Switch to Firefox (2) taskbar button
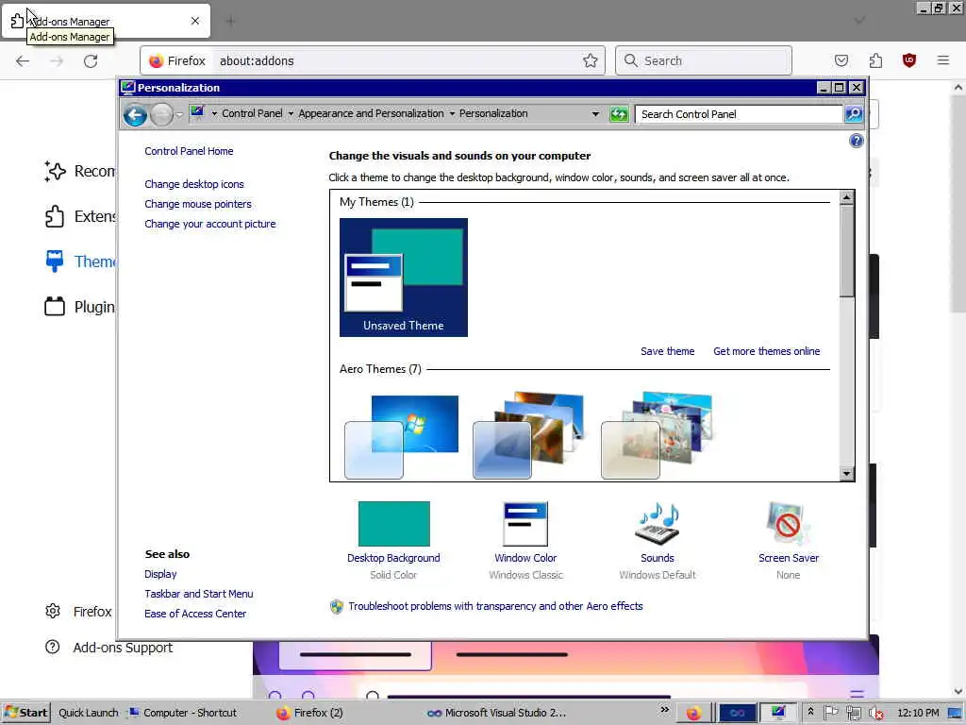This screenshot has width=966, height=725. point(309,713)
